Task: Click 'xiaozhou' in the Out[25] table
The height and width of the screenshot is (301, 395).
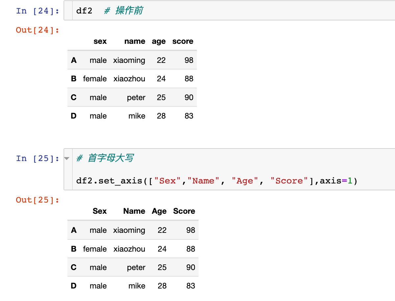Action: pos(129,249)
